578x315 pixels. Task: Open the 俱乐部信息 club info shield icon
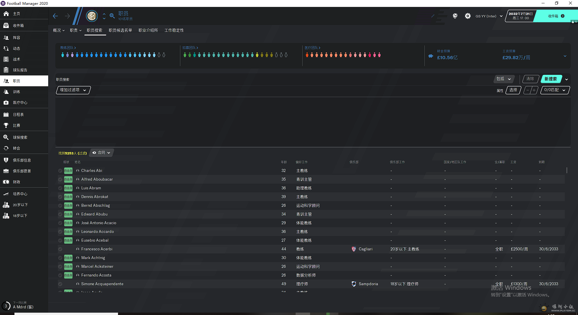tap(6, 160)
